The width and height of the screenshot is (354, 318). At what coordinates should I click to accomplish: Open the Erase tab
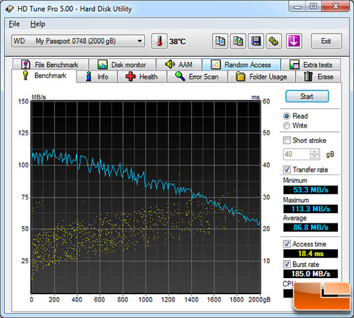(319, 77)
